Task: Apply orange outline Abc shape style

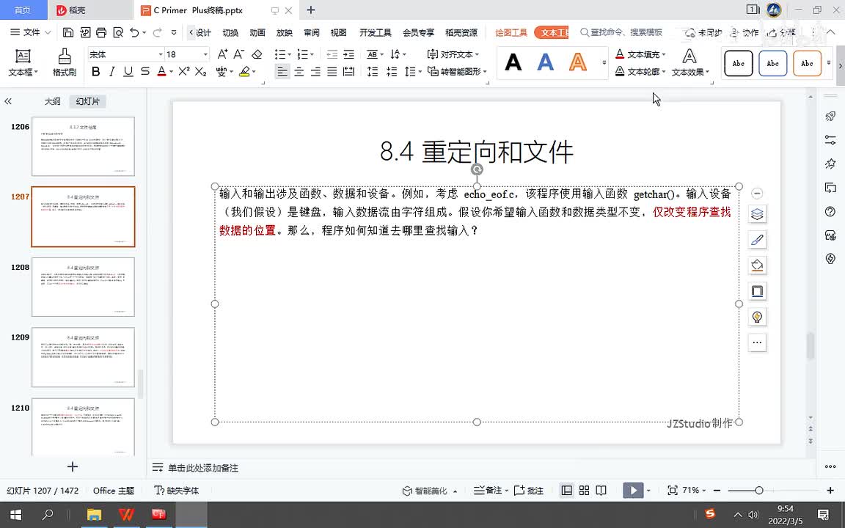Action: [807, 63]
